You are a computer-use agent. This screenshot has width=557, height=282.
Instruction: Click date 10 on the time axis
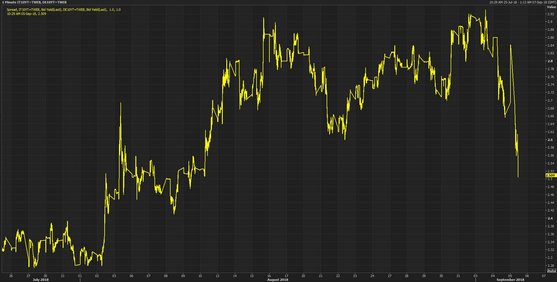(x=200, y=276)
